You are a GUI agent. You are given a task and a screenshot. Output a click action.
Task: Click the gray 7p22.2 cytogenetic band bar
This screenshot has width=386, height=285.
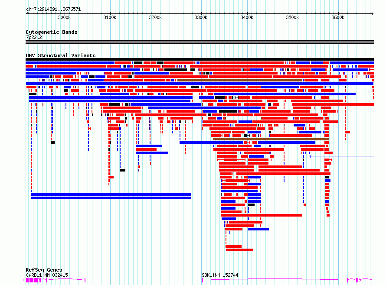click(x=200, y=42)
